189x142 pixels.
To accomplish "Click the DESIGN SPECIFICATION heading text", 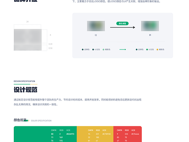I will tap(24, 81).
